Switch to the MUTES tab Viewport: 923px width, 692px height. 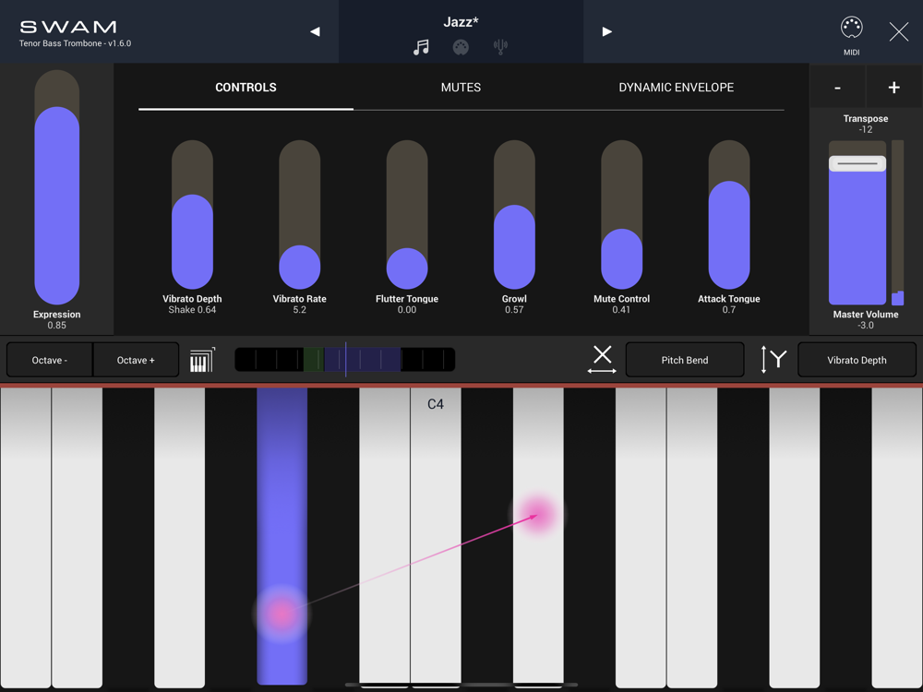(461, 88)
